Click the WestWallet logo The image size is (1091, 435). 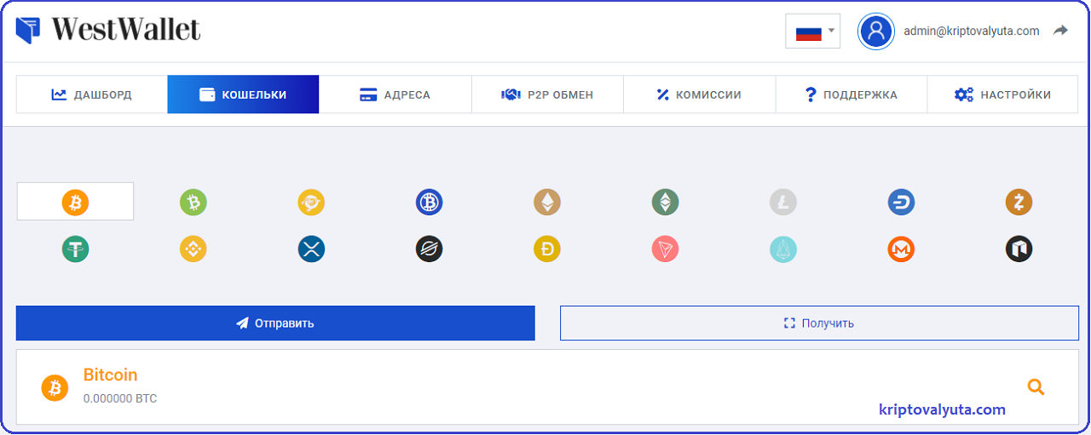coord(108,30)
